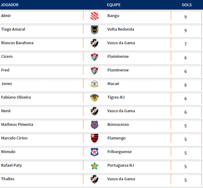The image size is (203, 188).
Task: Click the Bangu club crest
Action: click(94, 16)
